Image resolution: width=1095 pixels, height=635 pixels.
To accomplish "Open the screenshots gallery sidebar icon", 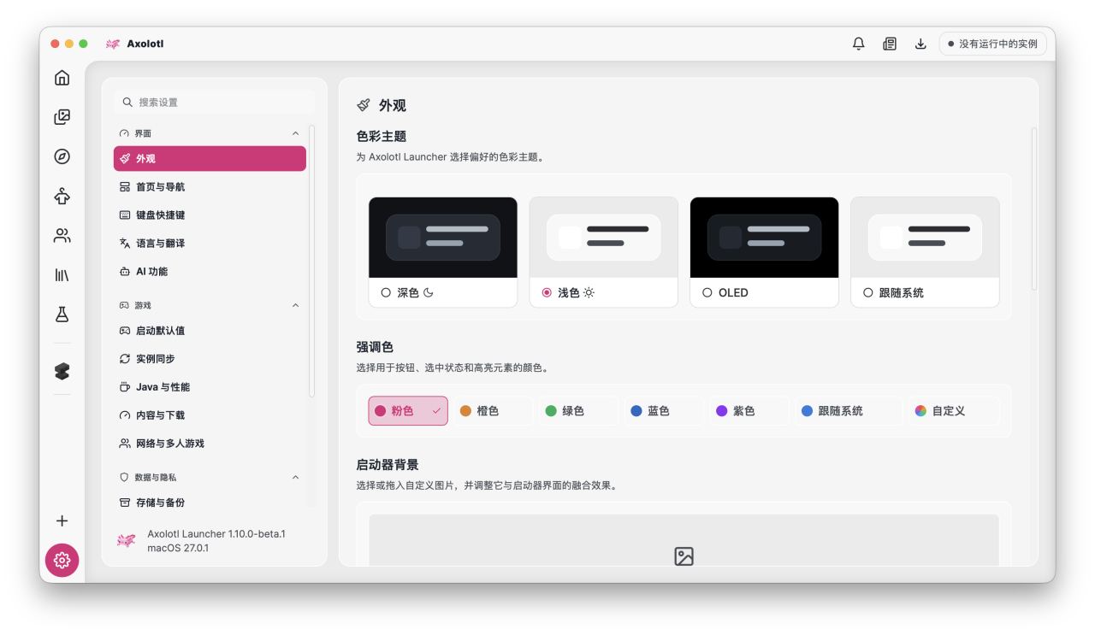I will click(x=62, y=117).
